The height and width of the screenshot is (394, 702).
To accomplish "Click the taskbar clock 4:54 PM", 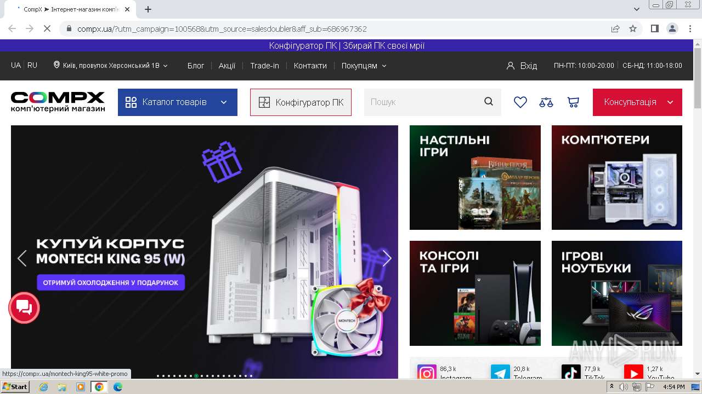I will (x=673, y=387).
